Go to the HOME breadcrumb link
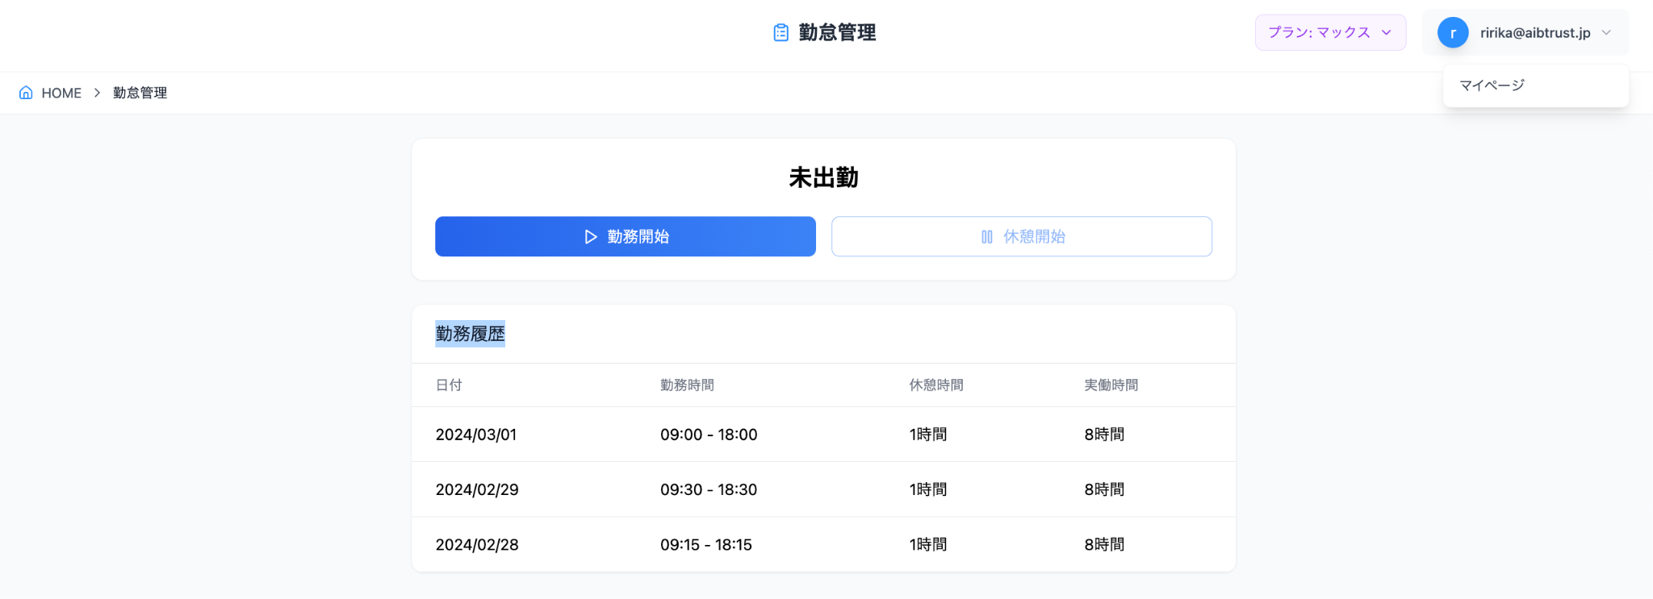1653x599 pixels. [61, 93]
